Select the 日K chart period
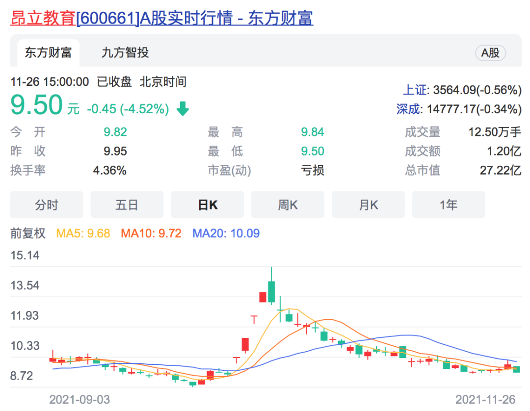 pyautogui.click(x=208, y=205)
